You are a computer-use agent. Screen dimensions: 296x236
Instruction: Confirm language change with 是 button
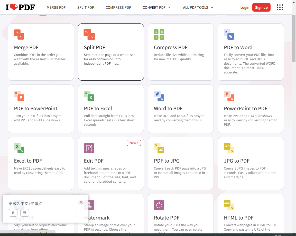click(13, 213)
